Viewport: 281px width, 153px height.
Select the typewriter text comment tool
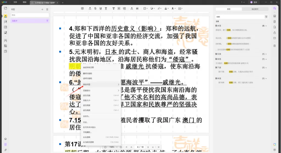coord(113,8)
